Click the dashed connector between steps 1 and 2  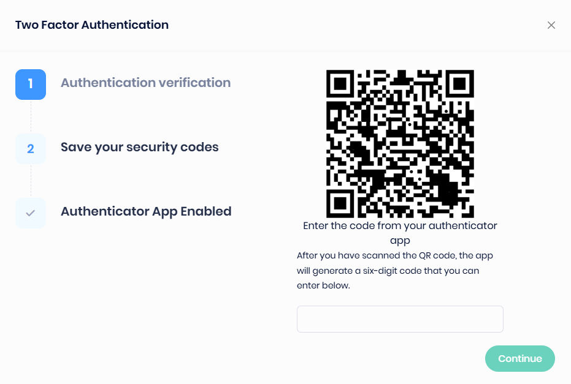[31, 116]
